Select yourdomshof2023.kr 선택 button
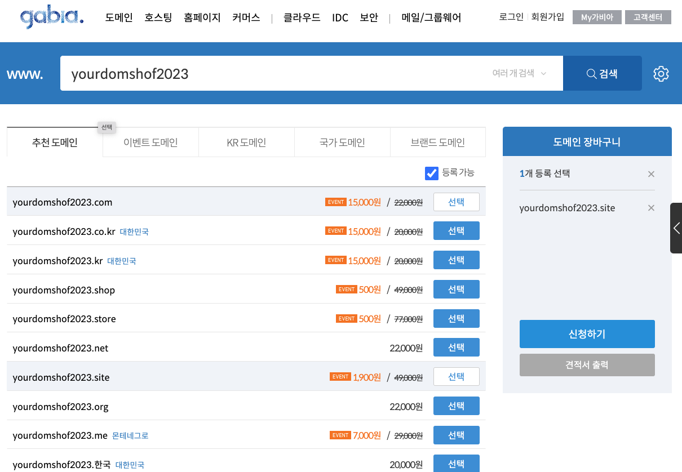The image size is (682, 472). click(457, 260)
